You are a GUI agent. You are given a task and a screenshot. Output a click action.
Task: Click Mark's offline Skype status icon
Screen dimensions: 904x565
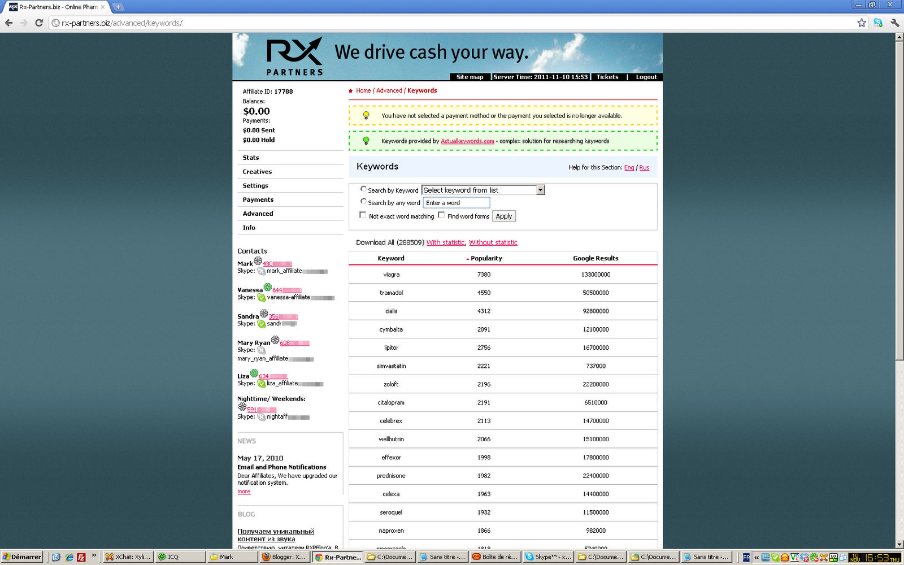262,271
